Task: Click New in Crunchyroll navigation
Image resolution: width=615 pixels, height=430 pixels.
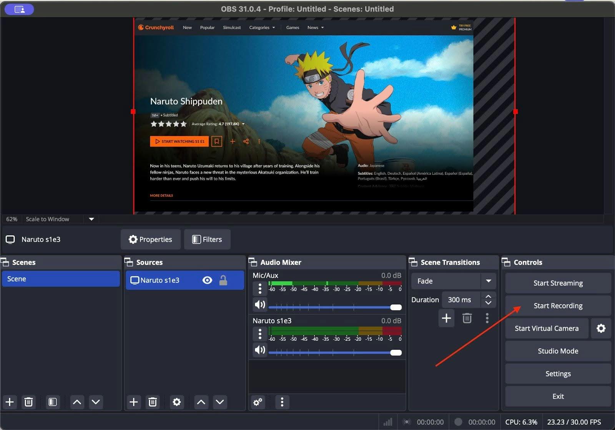Action: 187,28
